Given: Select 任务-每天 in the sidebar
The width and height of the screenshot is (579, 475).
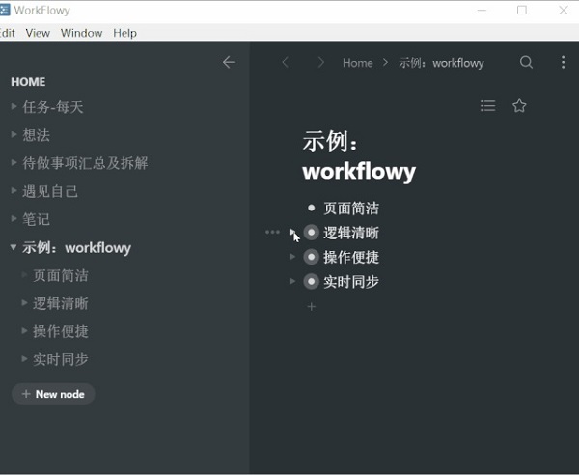Looking at the screenshot, I should pos(53,107).
